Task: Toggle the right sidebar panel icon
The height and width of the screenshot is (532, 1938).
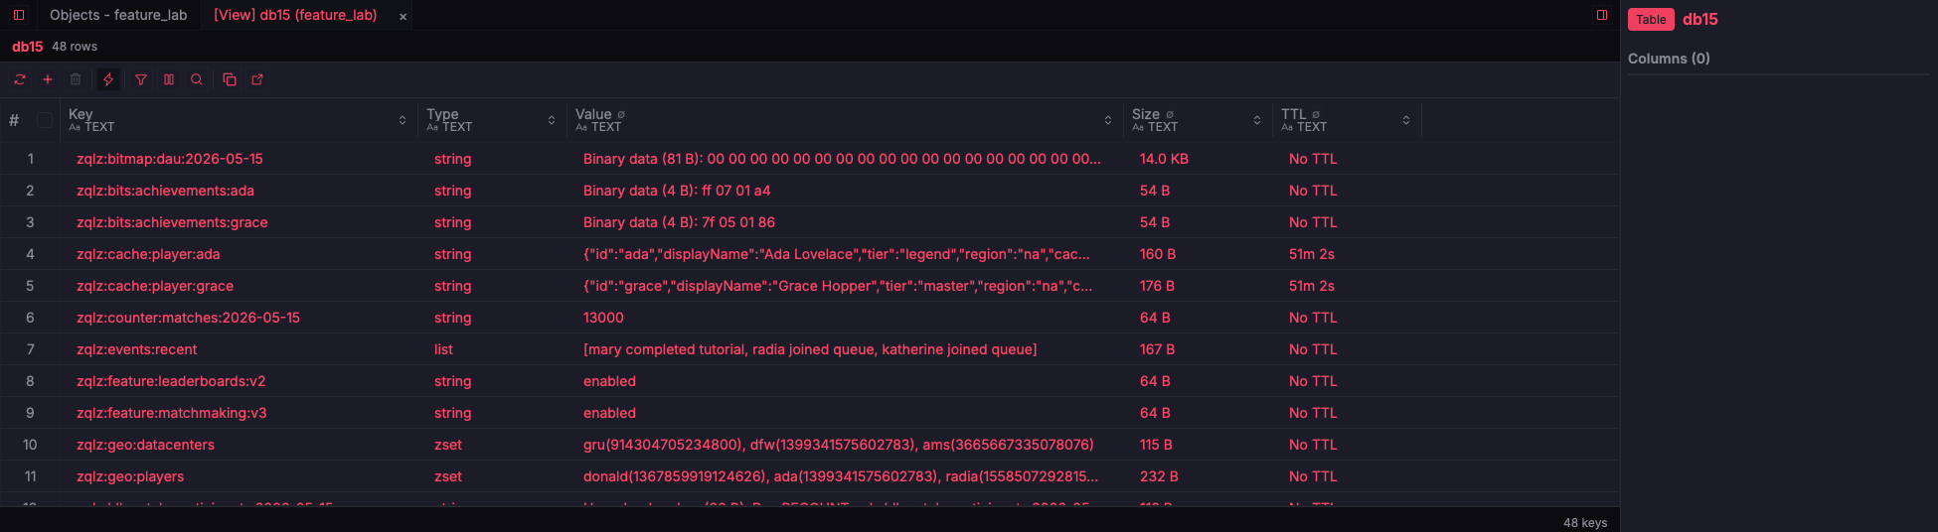Action: pos(1602,15)
